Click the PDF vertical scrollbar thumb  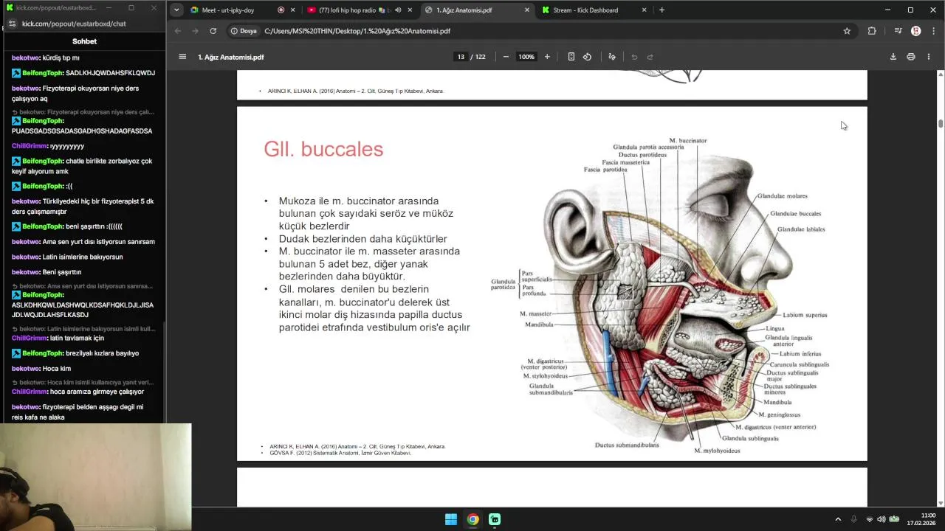pyautogui.click(x=941, y=123)
